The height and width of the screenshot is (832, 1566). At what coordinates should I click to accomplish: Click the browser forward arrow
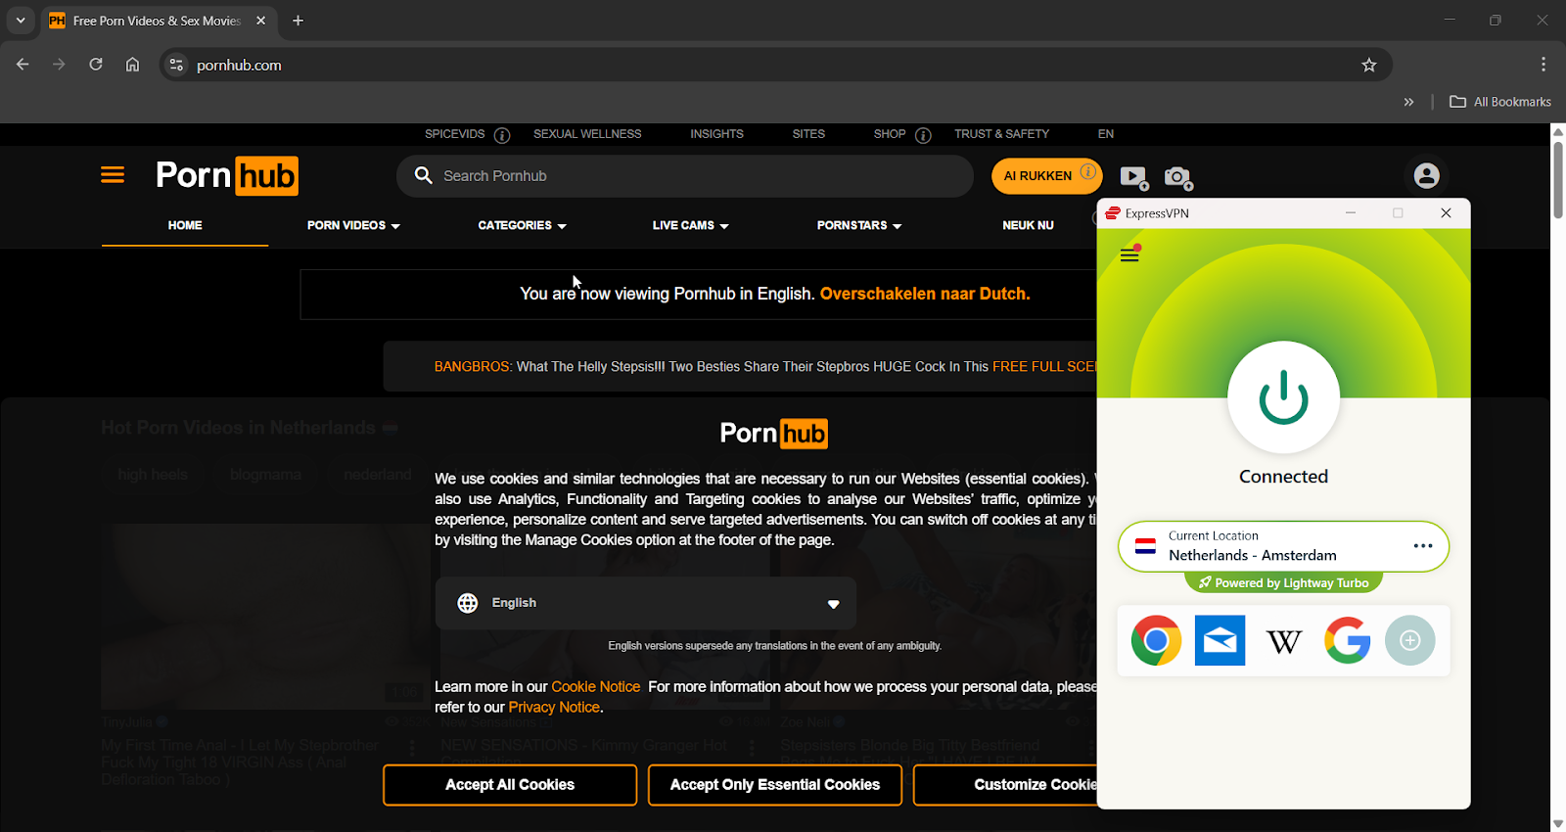(x=59, y=65)
